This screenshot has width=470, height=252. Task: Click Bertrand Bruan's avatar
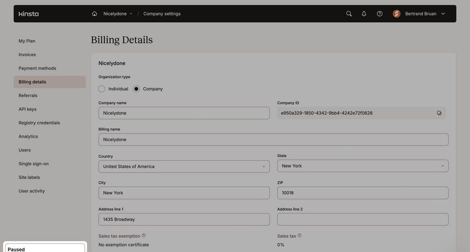click(396, 14)
